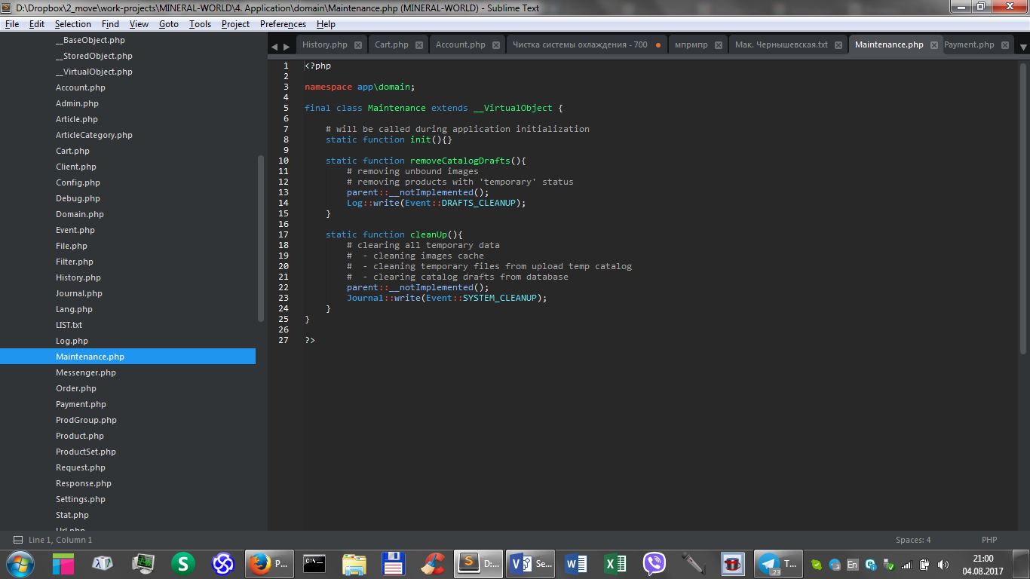Viewport: 1030px width, 579px height.
Task: Launch Viber from the taskbar
Action: pyautogui.click(x=654, y=563)
